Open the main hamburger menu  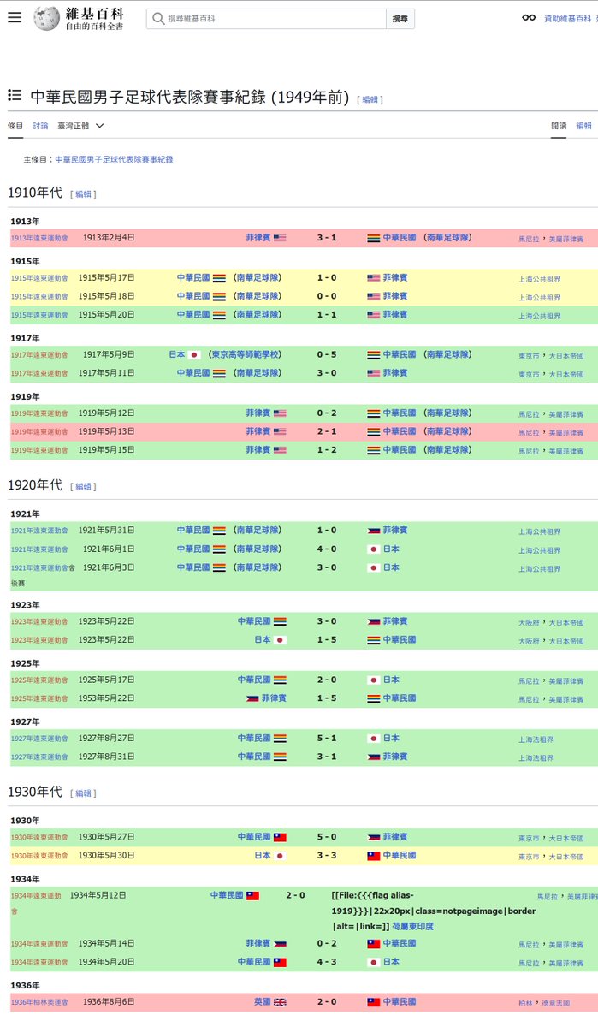tap(15, 18)
